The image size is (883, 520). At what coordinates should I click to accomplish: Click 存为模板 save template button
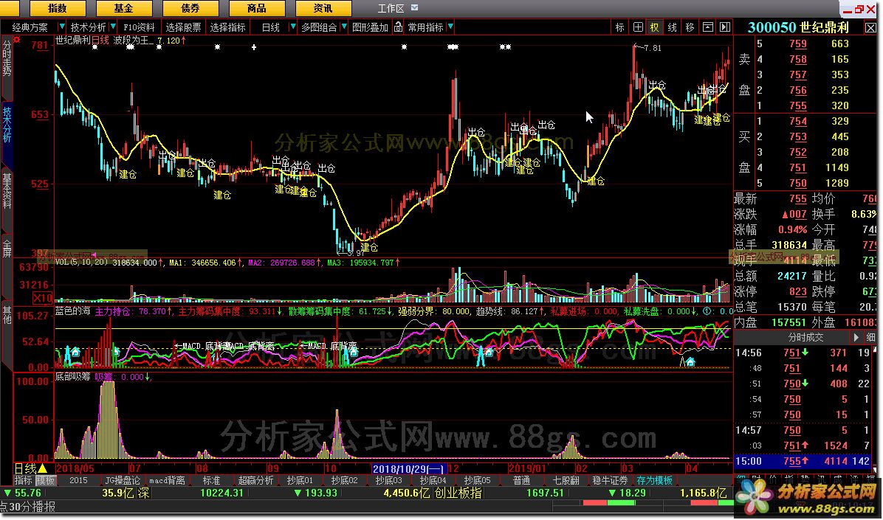coord(654,481)
